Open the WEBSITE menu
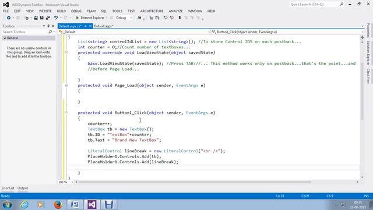Image resolution: width=373 pixels, height=210 pixels. [x=45, y=11]
